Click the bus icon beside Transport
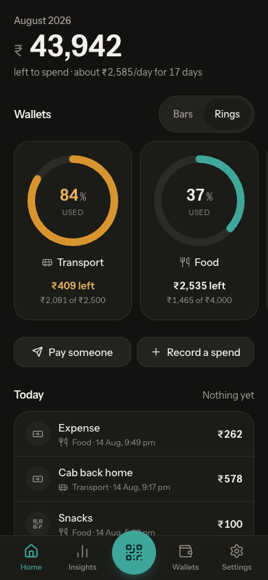Image resolution: width=268 pixels, height=580 pixels. click(47, 263)
